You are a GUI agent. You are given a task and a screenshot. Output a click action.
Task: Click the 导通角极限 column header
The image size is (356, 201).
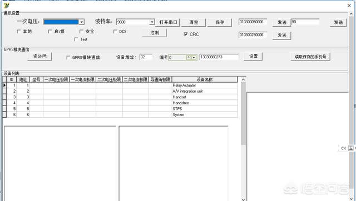coord(160,79)
